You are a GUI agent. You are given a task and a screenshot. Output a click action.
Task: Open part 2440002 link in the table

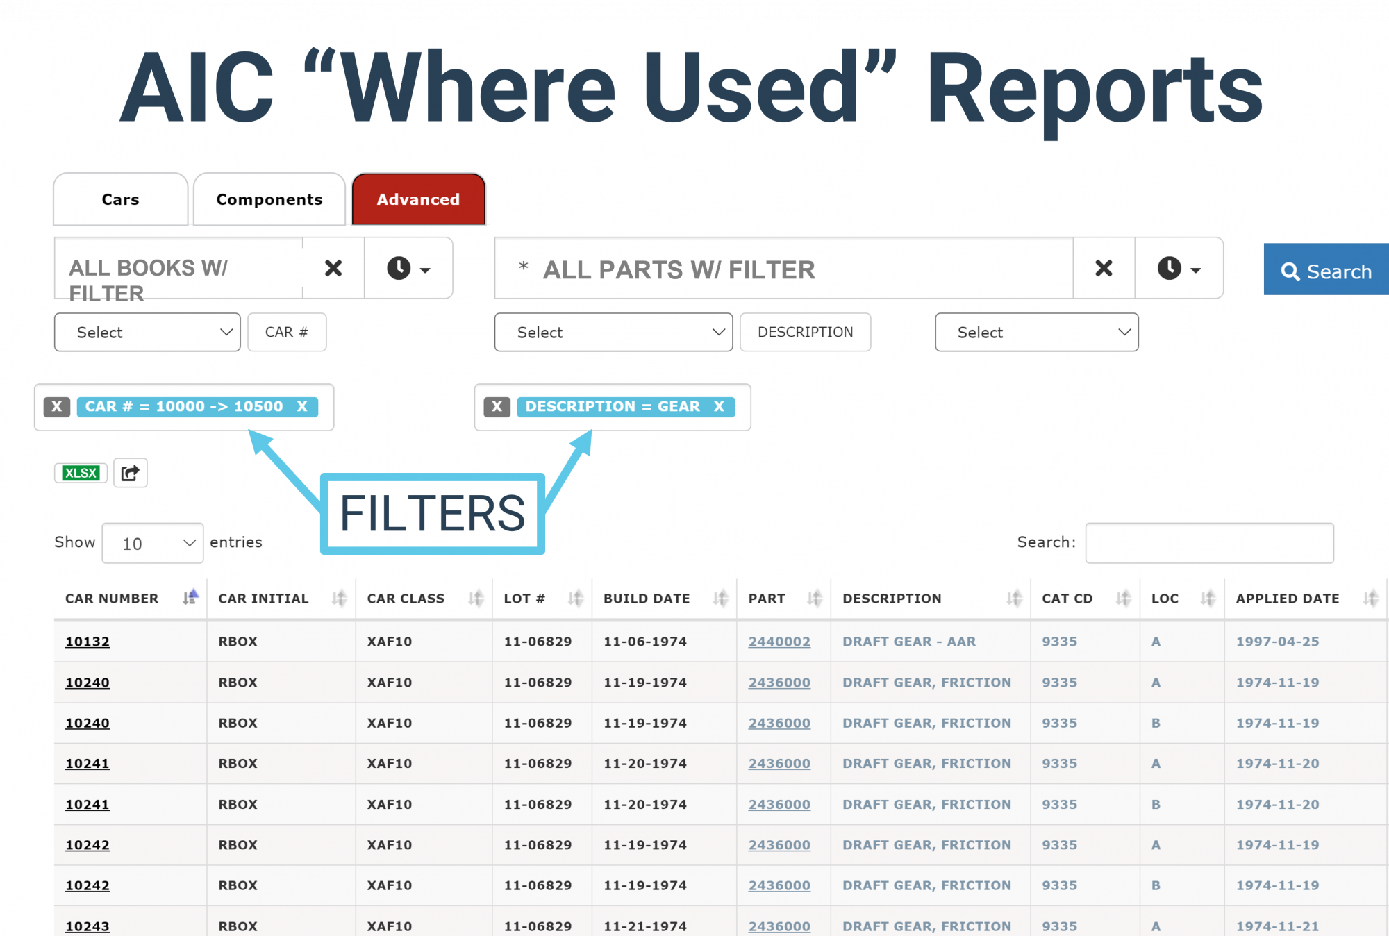pyautogui.click(x=779, y=641)
